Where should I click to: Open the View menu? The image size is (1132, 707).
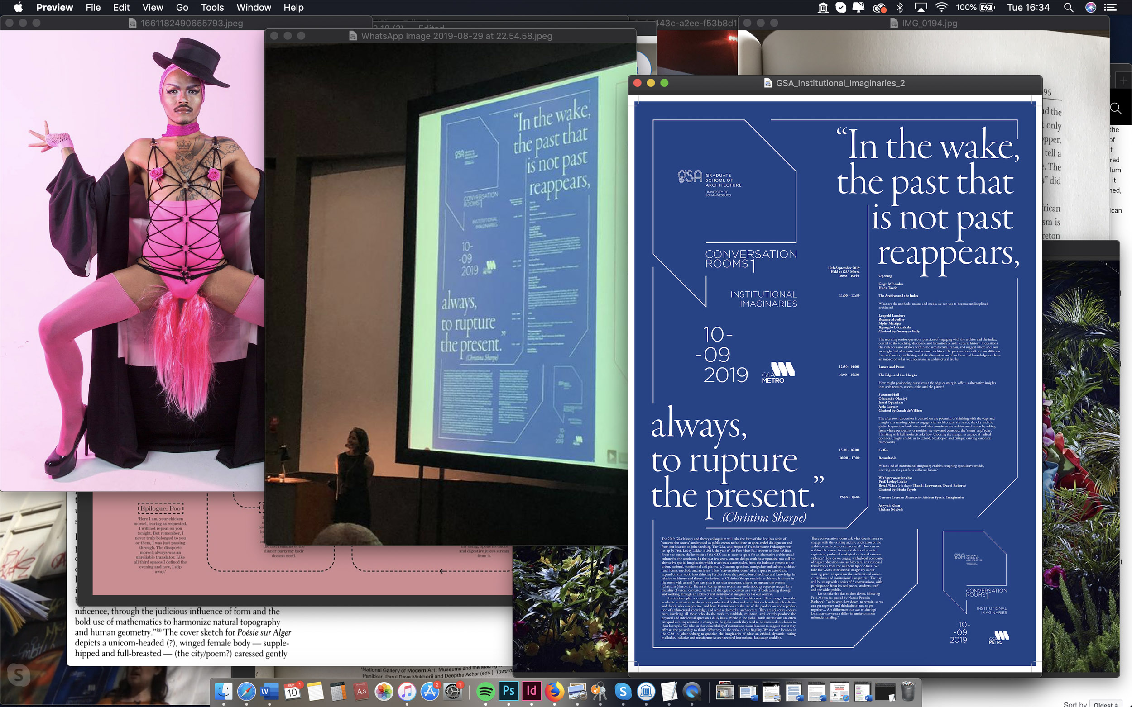[x=153, y=8]
